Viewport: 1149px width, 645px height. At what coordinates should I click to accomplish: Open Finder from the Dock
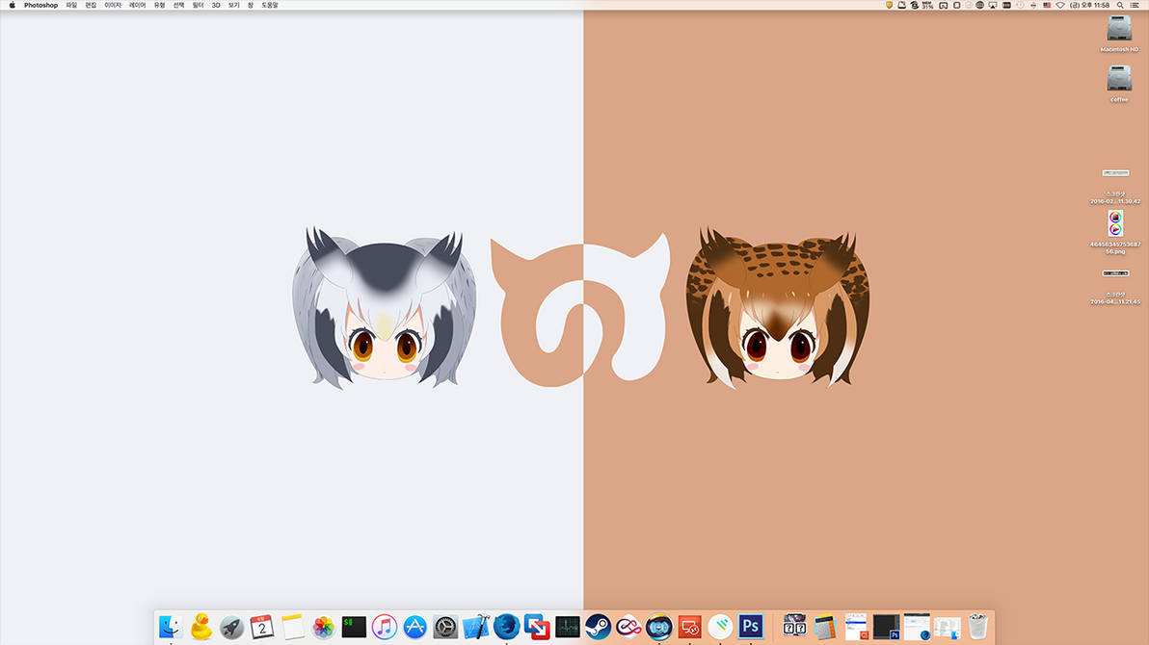tap(171, 627)
